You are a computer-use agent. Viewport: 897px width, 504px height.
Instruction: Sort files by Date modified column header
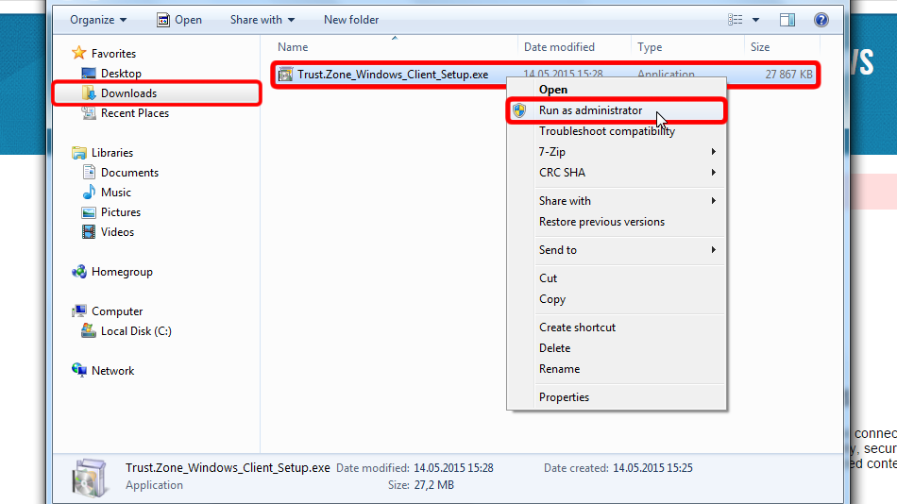point(559,47)
